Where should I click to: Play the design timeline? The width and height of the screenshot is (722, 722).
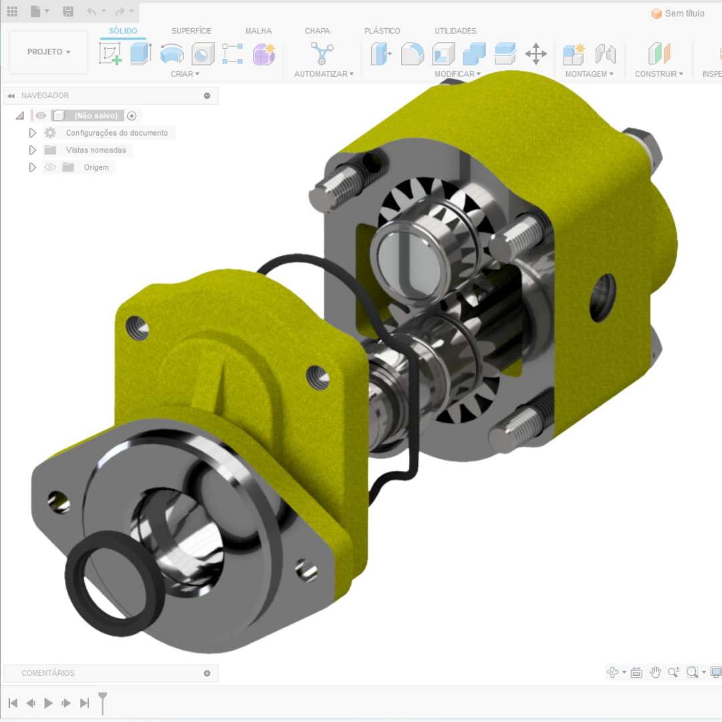48,703
